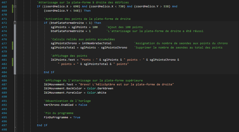
Task: Click the value 548 on line 469
Action: (76, 11)
